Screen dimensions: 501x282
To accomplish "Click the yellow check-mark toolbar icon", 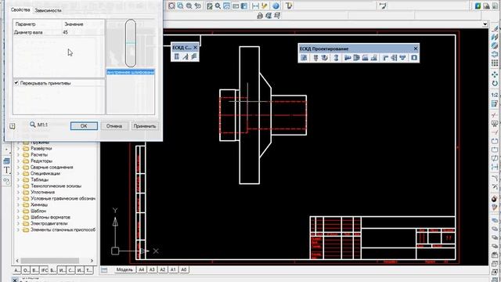I will point(265,5).
